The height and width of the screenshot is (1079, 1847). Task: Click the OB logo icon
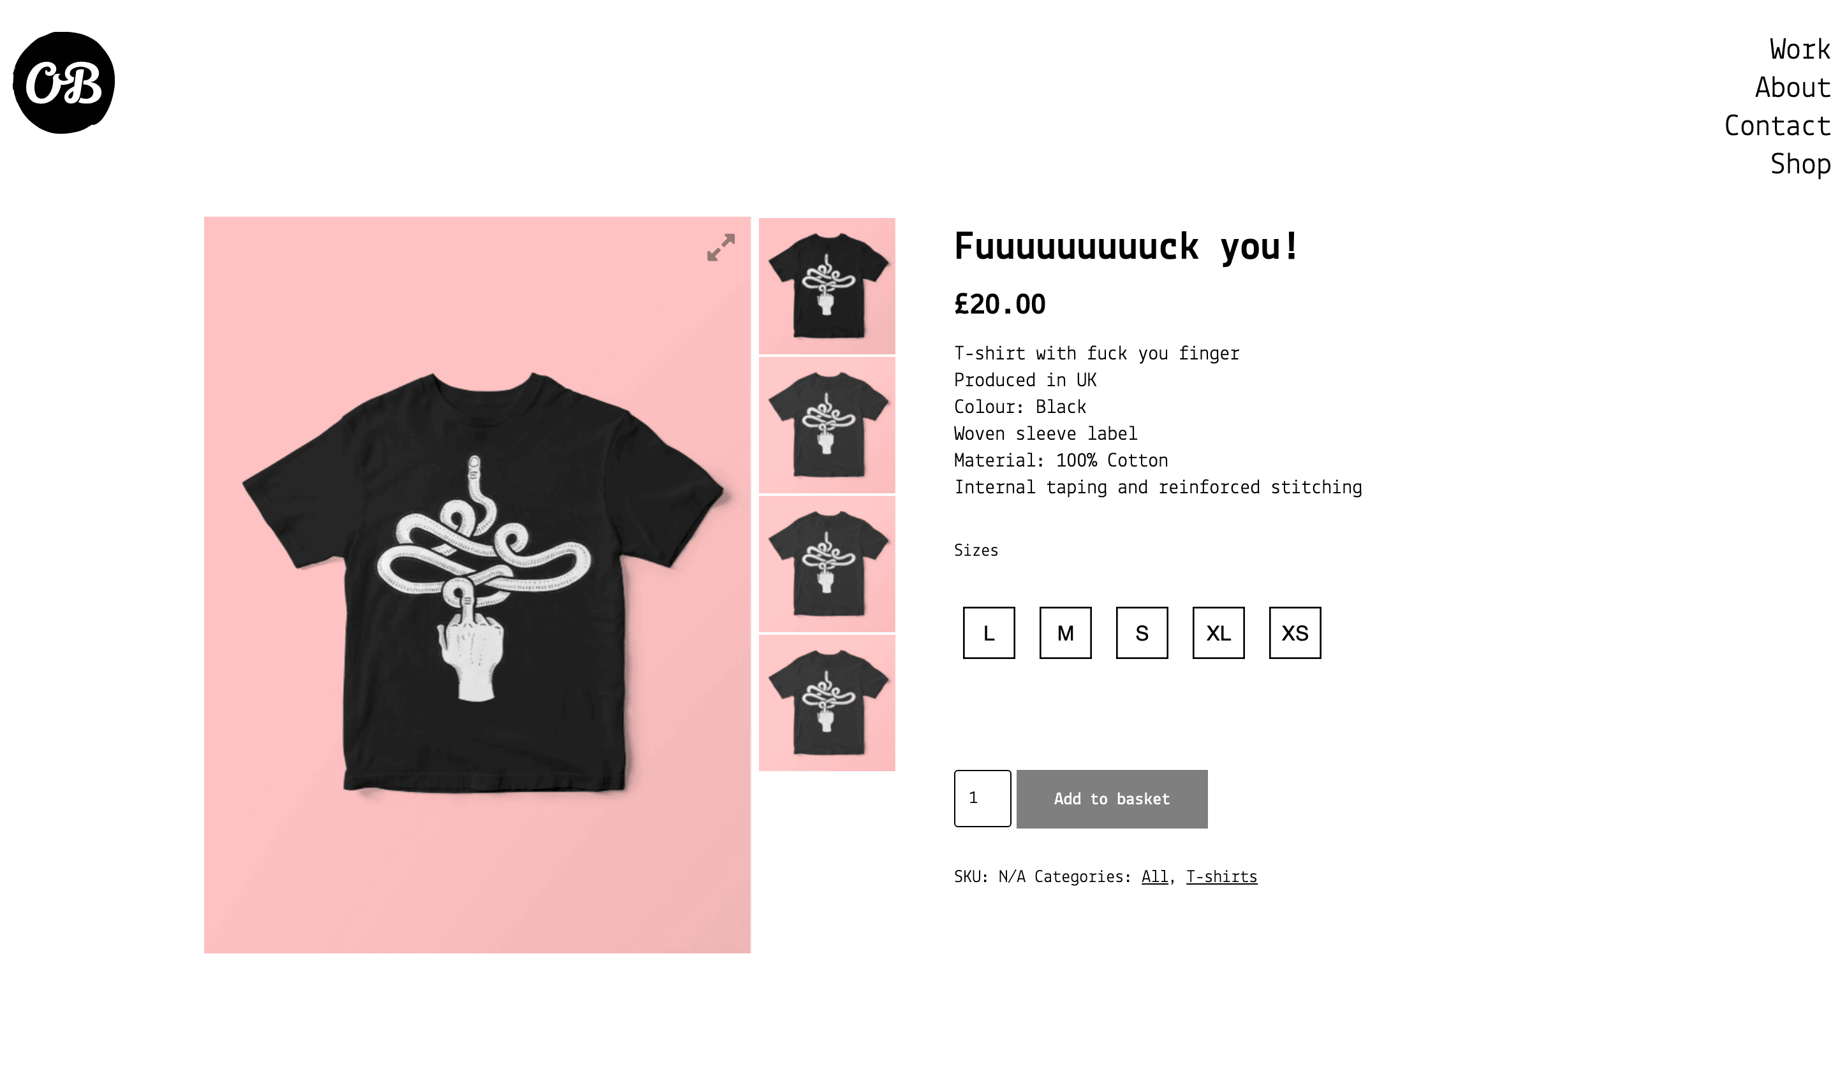(64, 83)
